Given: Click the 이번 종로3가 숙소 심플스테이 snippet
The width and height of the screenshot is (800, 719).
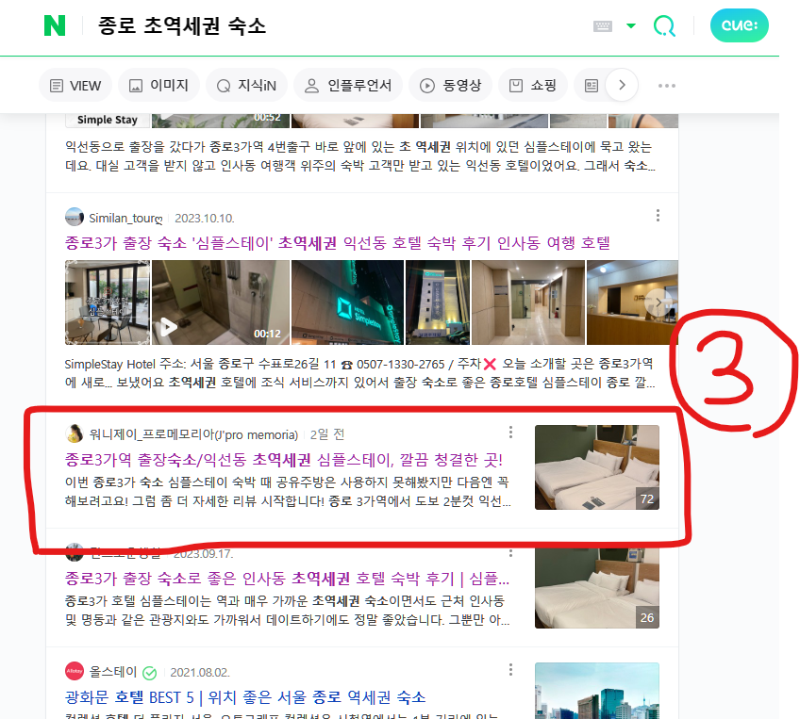Looking at the screenshot, I should [287, 492].
